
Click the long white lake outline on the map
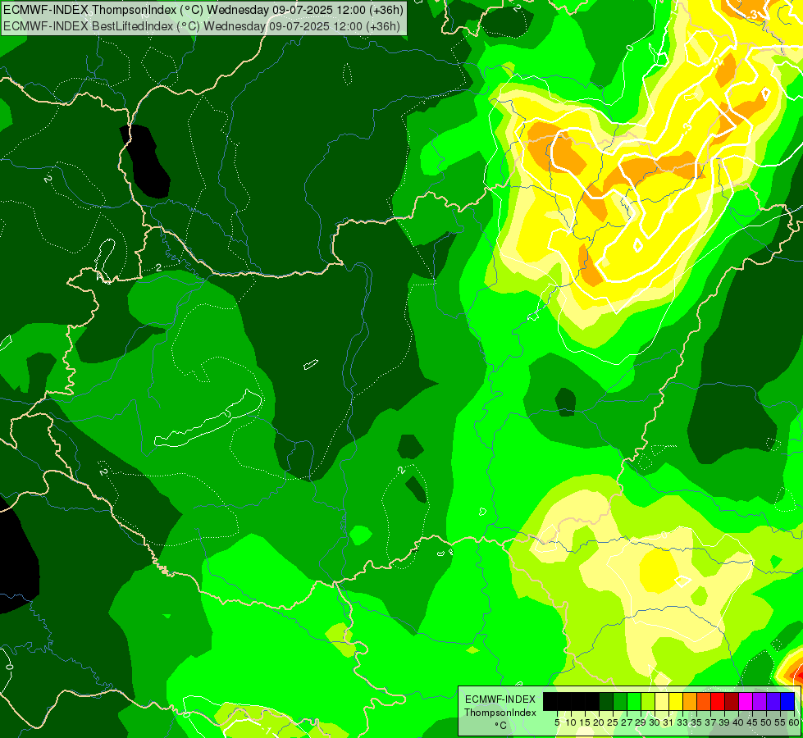pyautogui.click(x=208, y=419)
